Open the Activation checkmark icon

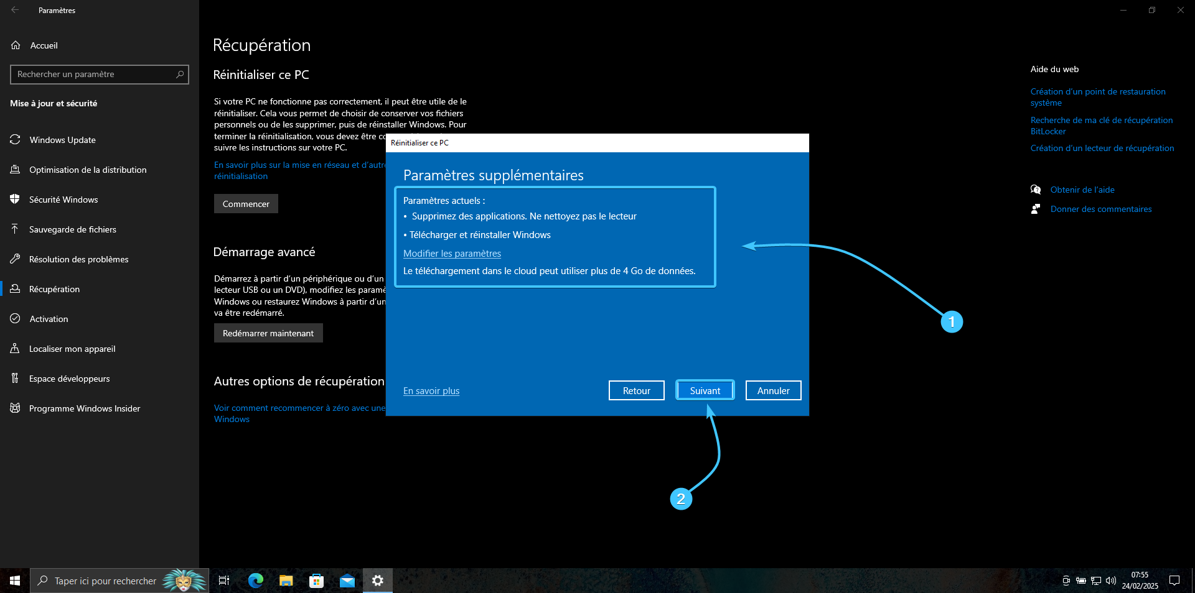(x=16, y=319)
